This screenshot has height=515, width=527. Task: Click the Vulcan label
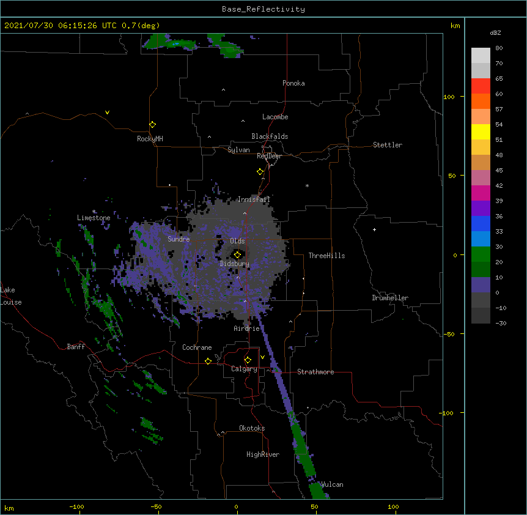pos(332,484)
